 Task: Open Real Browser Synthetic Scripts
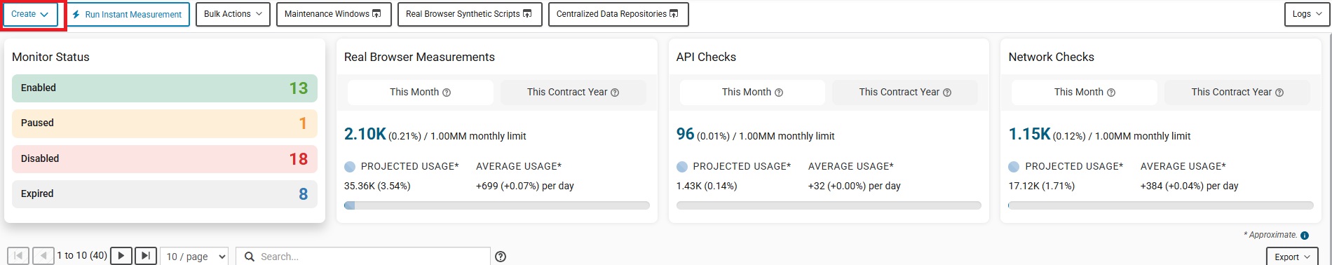pyautogui.click(x=470, y=14)
